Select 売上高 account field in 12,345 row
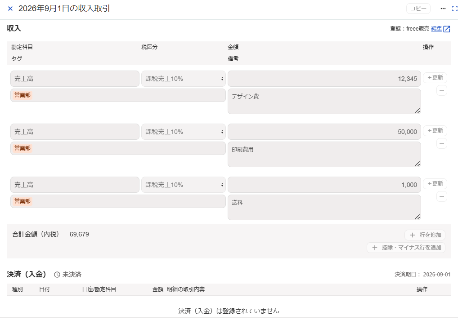 (x=75, y=79)
